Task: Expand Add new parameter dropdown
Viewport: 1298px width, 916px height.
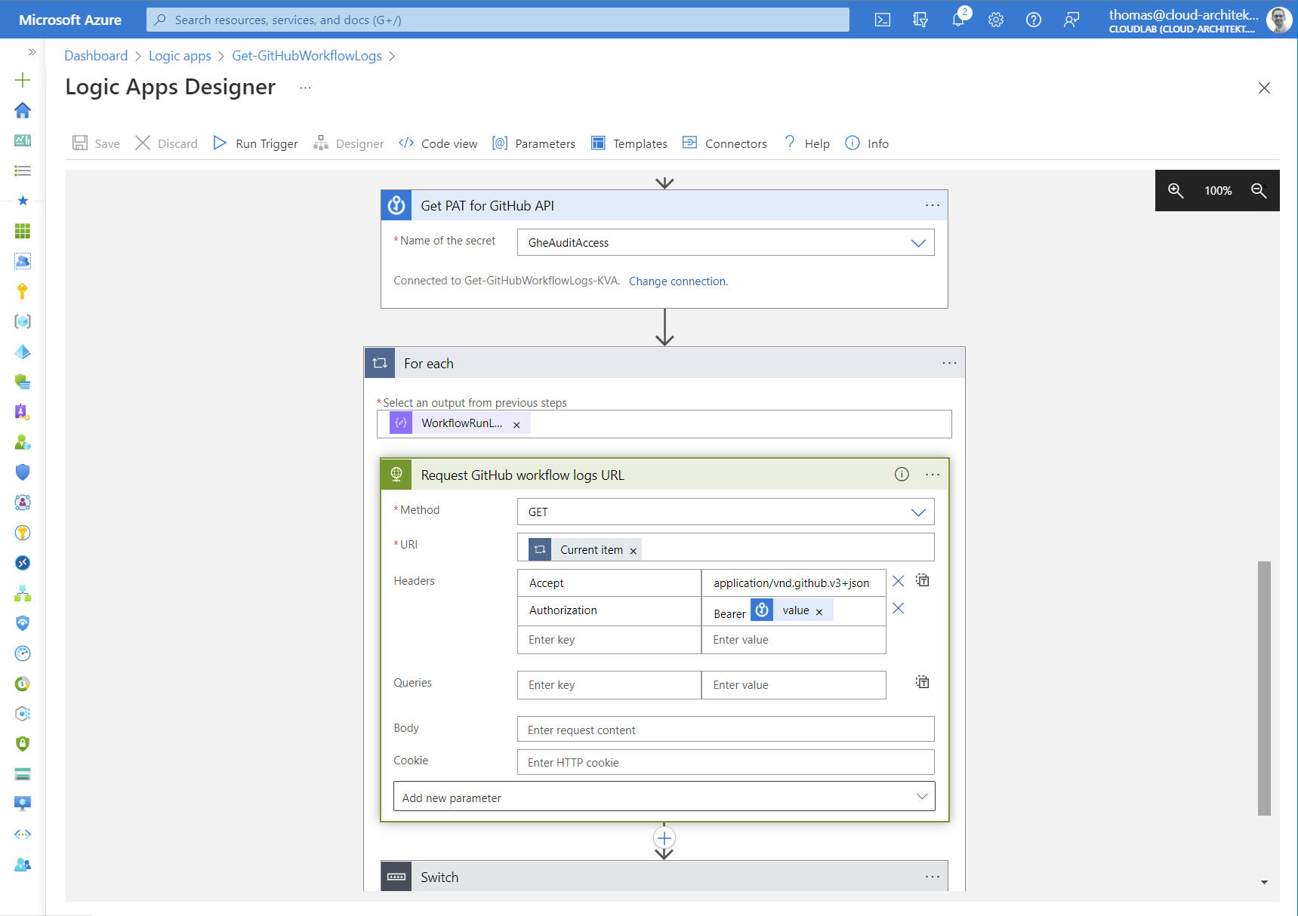Action: (922, 797)
